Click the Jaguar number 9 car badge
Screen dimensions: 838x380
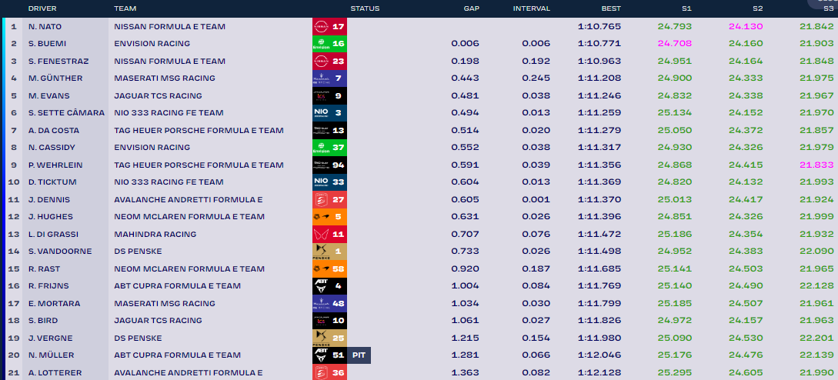tap(329, 95)
